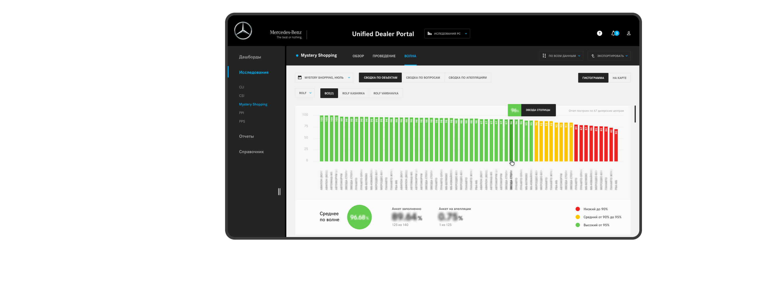Screen dimensions: 771x286
Task: Select Сводка по апелляциям view
Action: click(467, 78)
